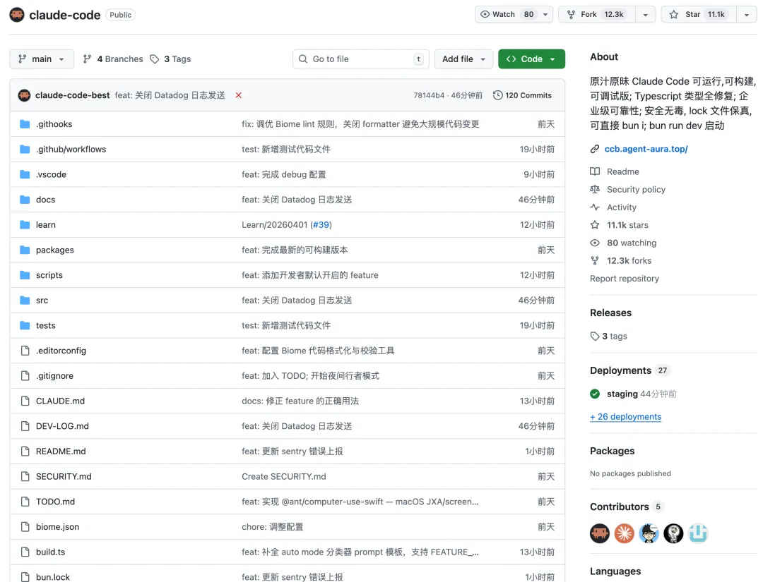This screenshot has width=763, height=582.
Task: Open the Add file dropdown
Action: [463, 59]
